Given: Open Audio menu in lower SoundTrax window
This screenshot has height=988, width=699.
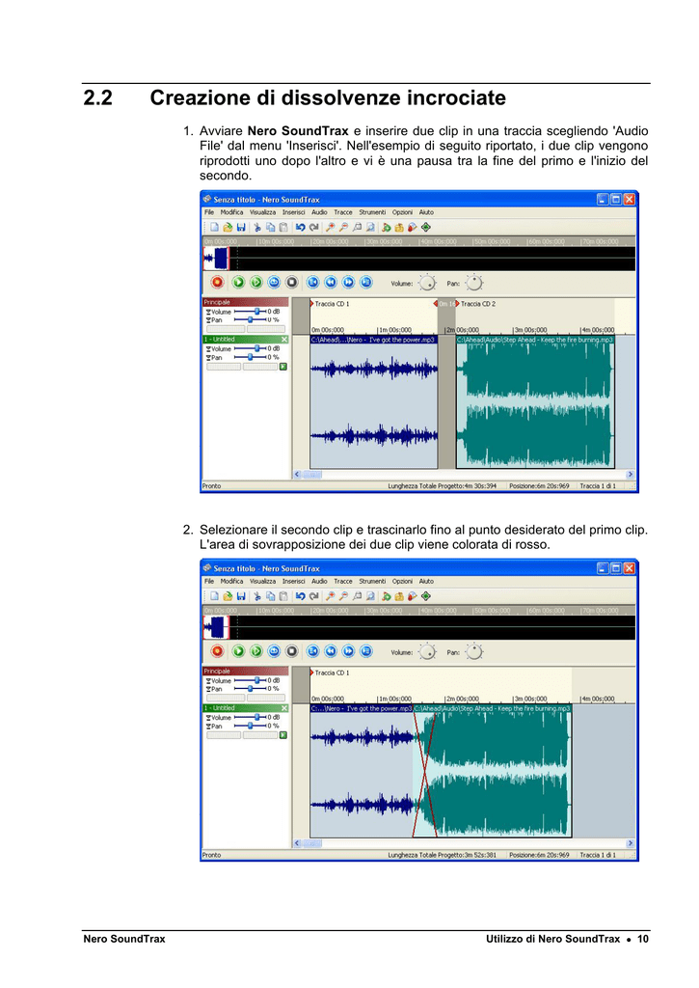Looking at the screenshot, I should tap(319, 582).
